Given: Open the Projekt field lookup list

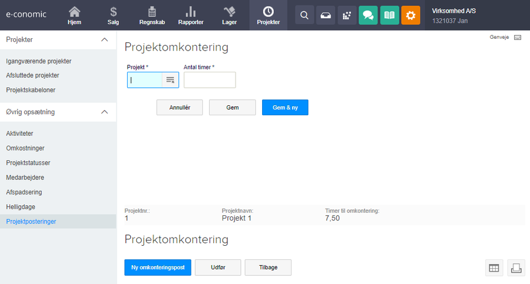Looking at the screenshot, I should tap(170, 80).
